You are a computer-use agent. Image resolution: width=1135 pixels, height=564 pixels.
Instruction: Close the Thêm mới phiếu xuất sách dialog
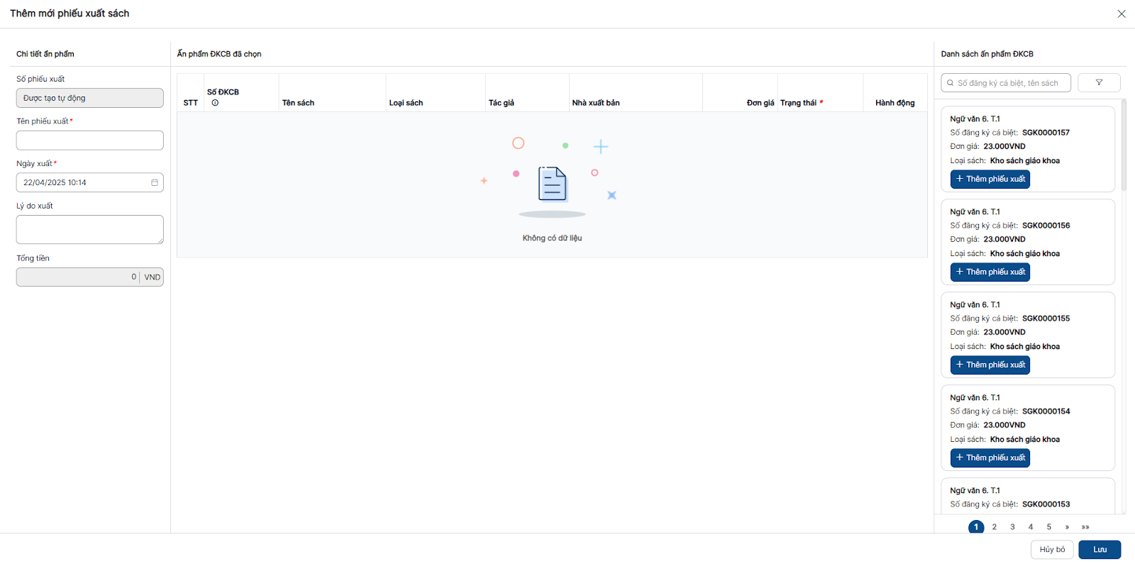tap(1122, 13)
